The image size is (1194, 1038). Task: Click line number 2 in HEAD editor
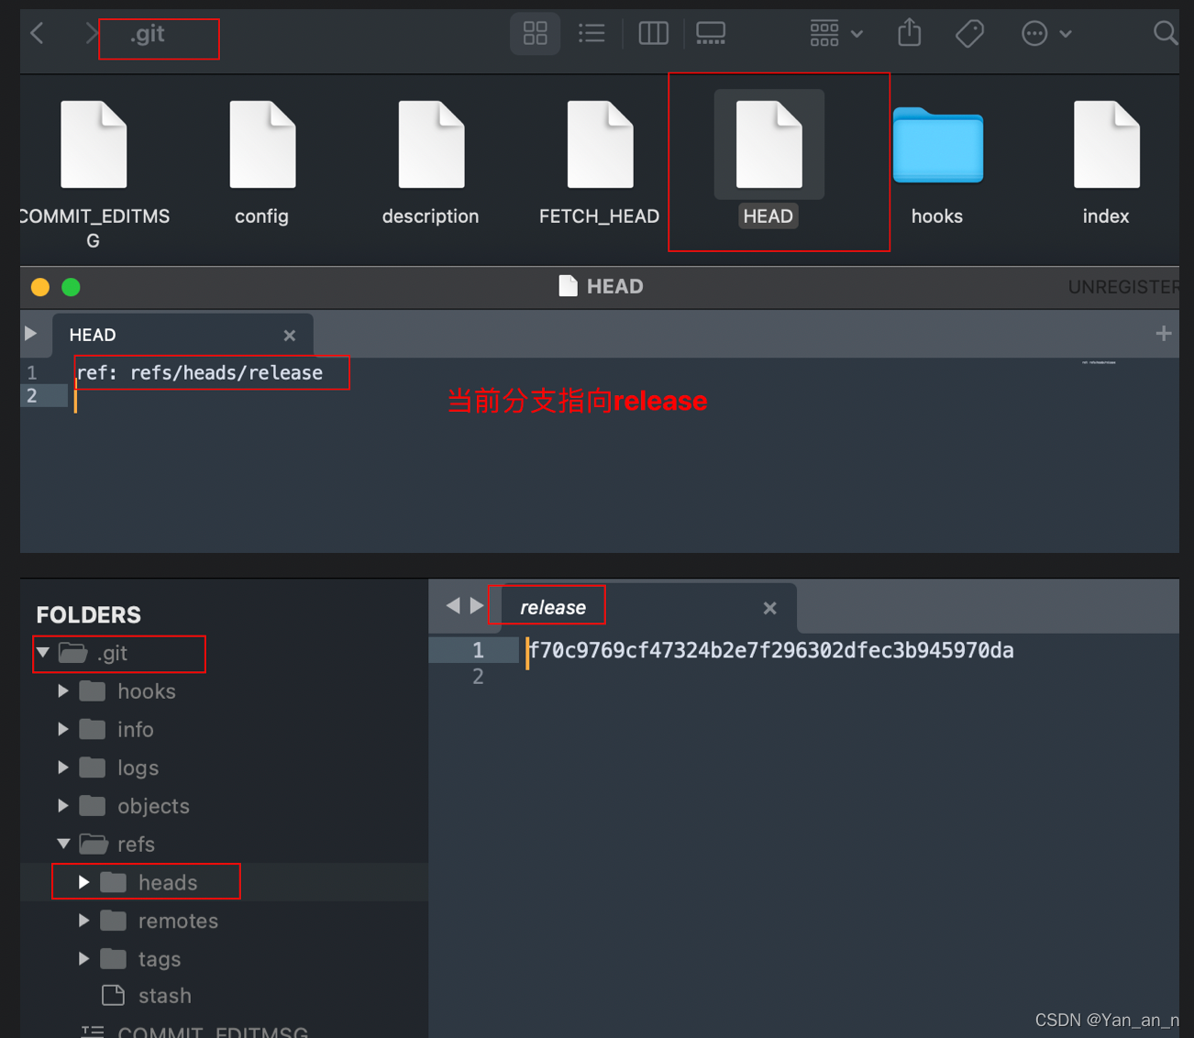[32, 396]
